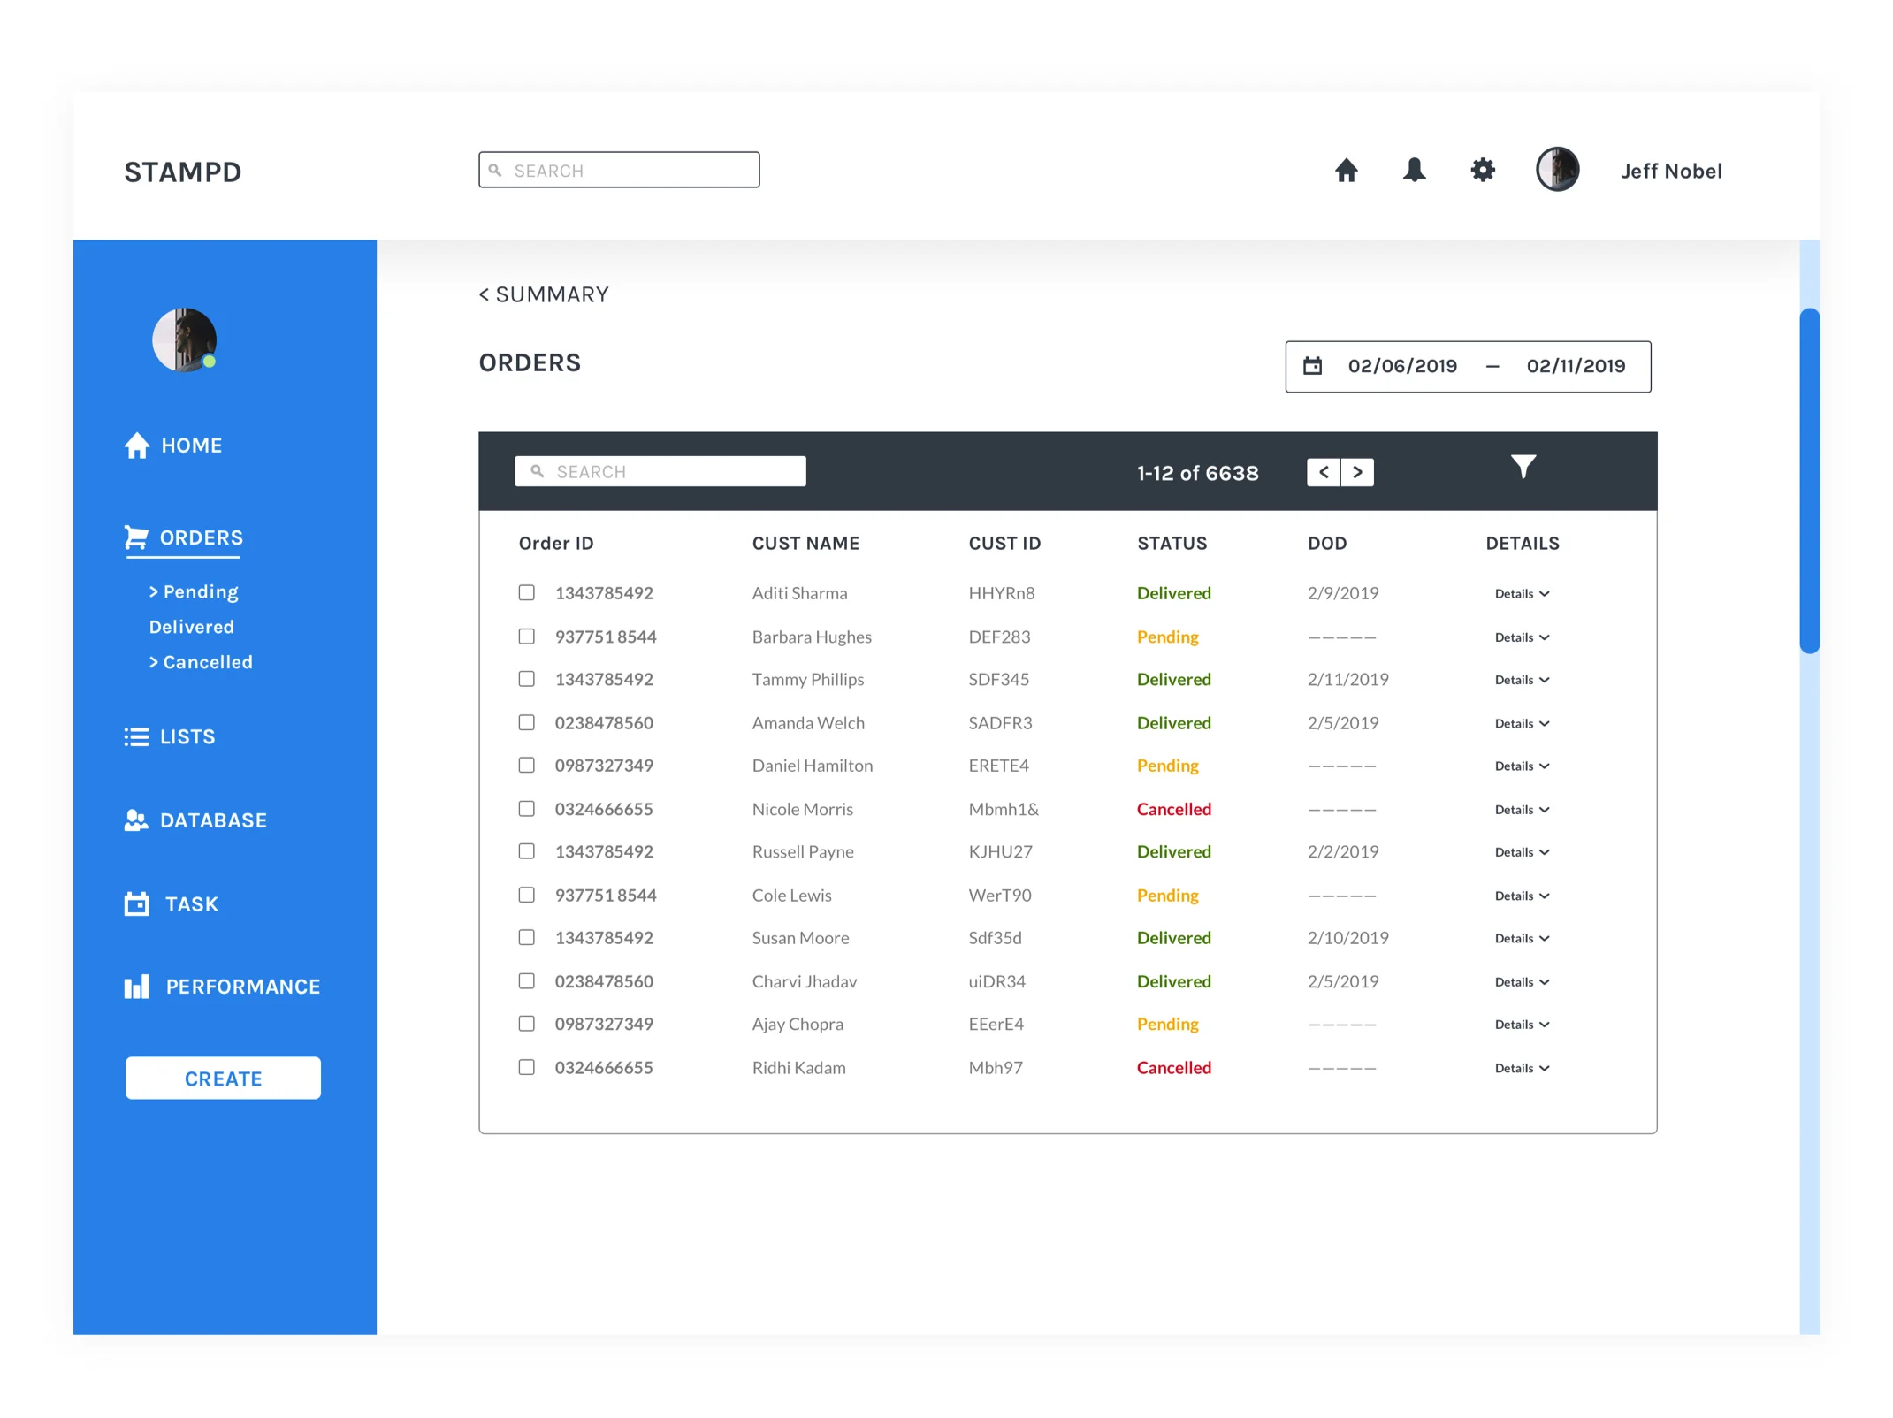Image resolution: width=1893 pixels, height=1418 pixels.
Task: Open settings gear icon
Action: pyautogui.click(x=1482, y=170)
